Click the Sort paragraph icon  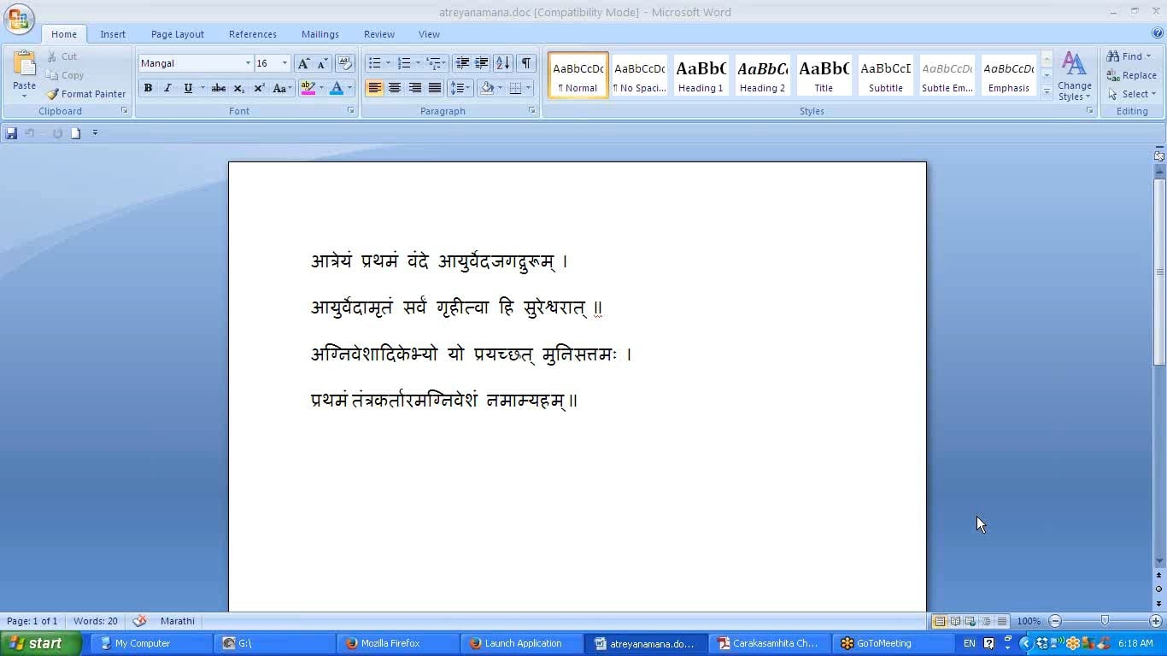[503, 63]
